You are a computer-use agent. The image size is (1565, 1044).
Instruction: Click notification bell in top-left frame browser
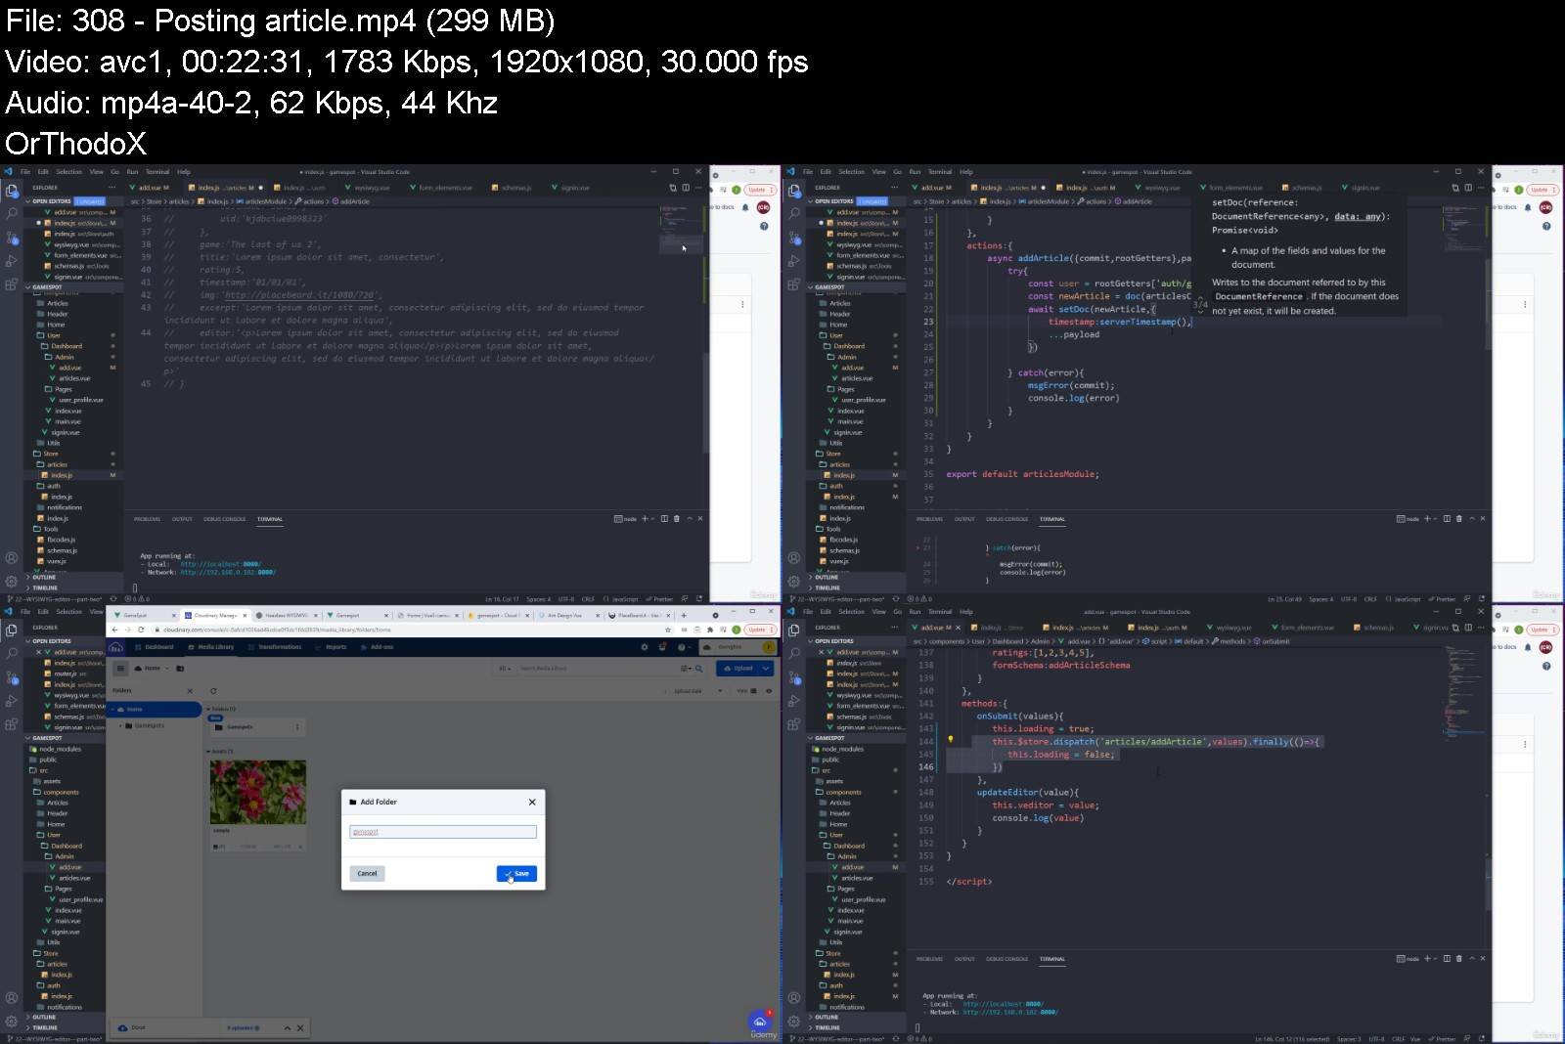745,207
